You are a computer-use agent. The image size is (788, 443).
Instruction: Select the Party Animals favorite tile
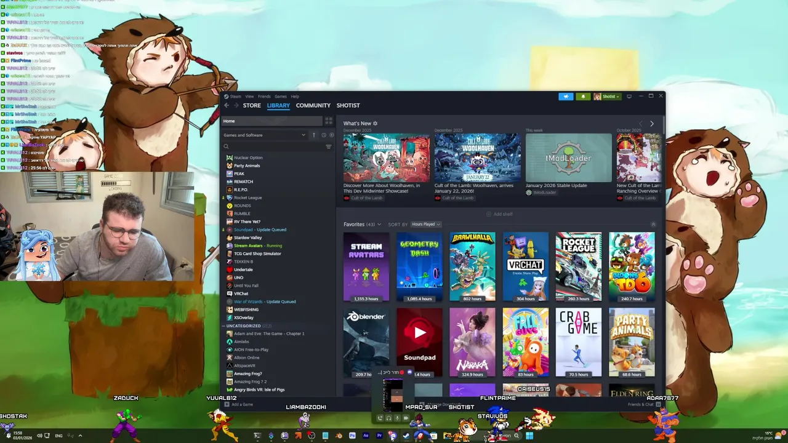click(x=632, y=342)
